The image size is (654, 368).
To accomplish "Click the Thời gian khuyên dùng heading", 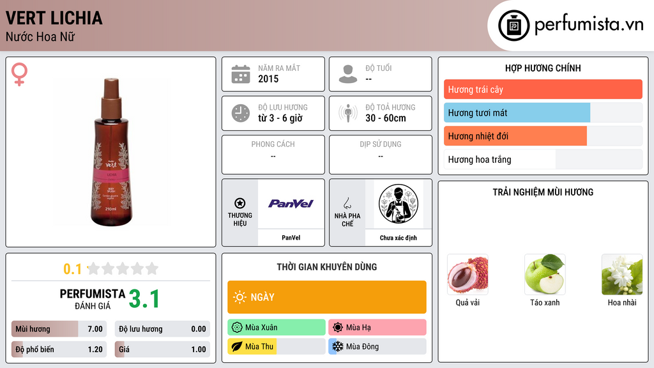I will point(327,267).
